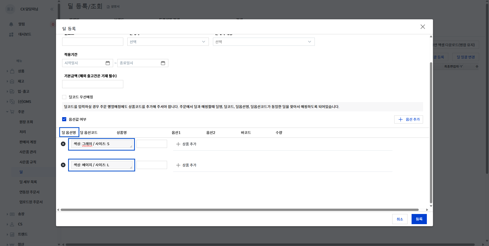Screen dimensions: 489x246
Task: Open 딜 세부 목록 menu item
Action: 28,182
